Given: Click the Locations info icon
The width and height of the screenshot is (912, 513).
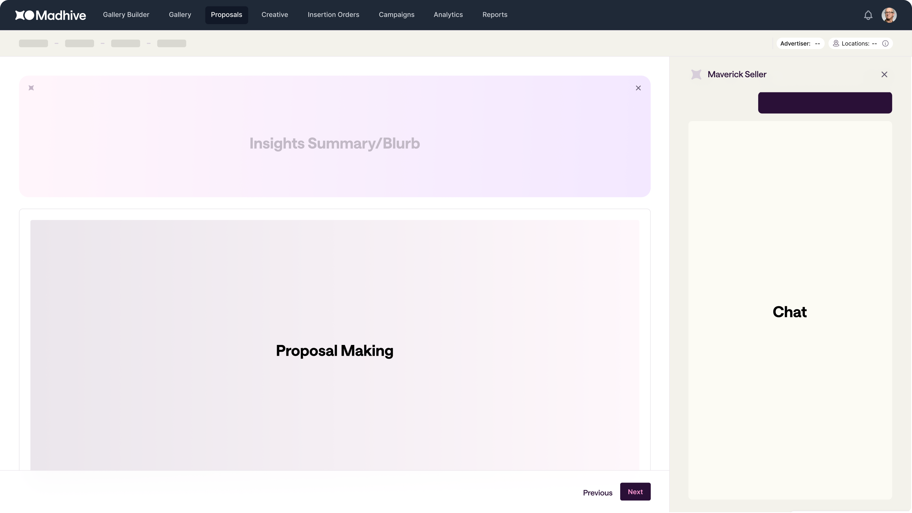Looking at the screenshot, I should tap(885, 44).
